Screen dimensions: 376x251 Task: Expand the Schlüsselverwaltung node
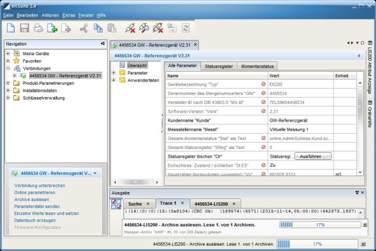8,98
